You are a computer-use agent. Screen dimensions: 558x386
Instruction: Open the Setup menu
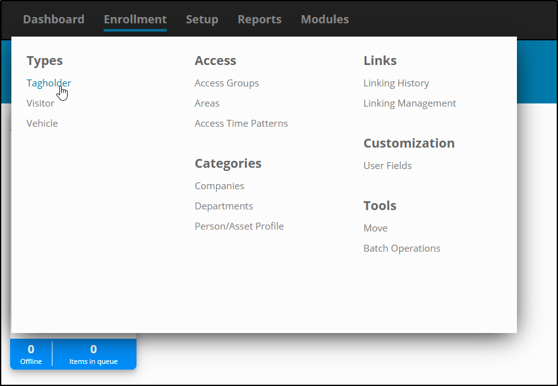(202, 19)
